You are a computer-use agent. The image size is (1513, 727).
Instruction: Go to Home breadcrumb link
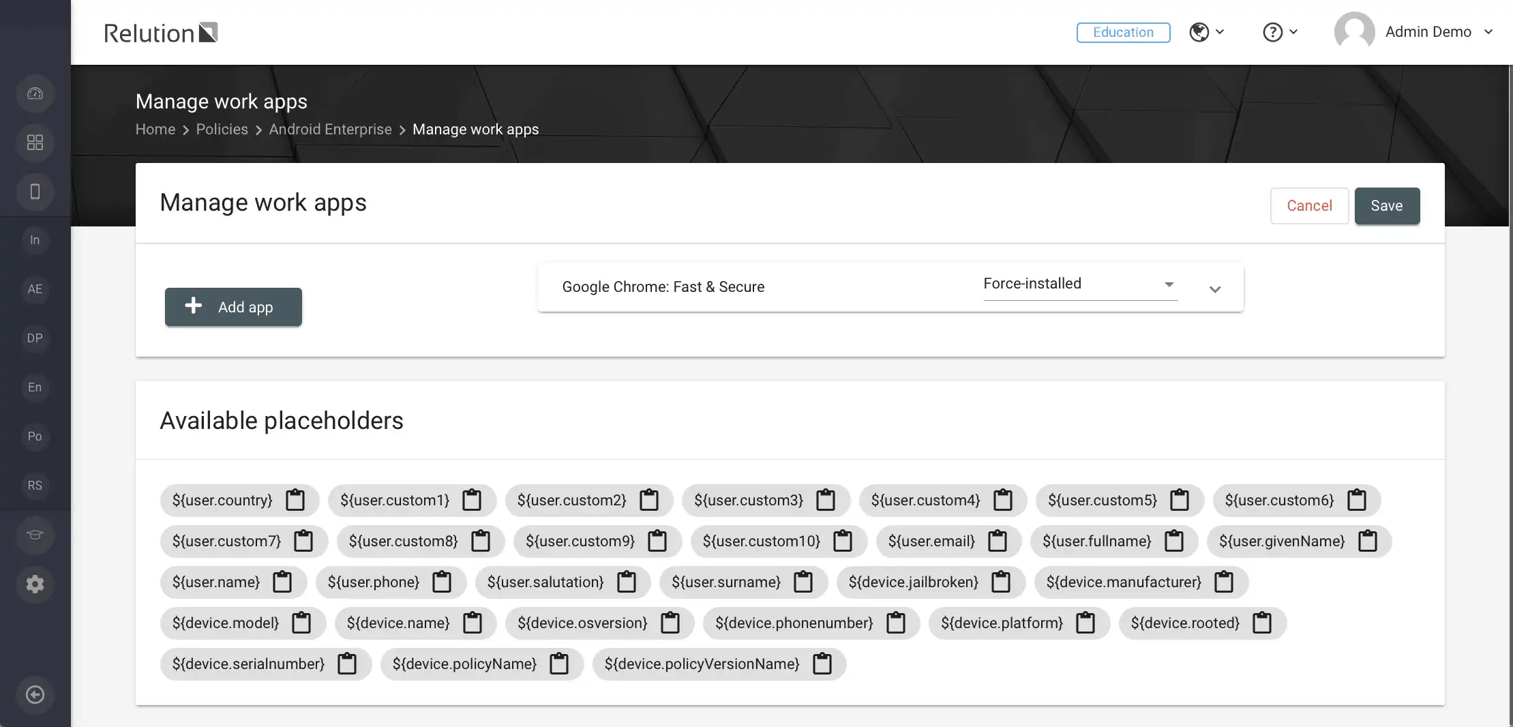[x=155, y=130]
